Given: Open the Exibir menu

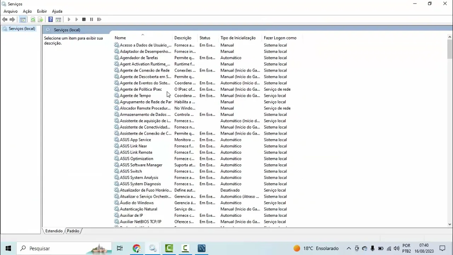Looking at the screenshot, I should pyautogui.click(x=42, y=11).
